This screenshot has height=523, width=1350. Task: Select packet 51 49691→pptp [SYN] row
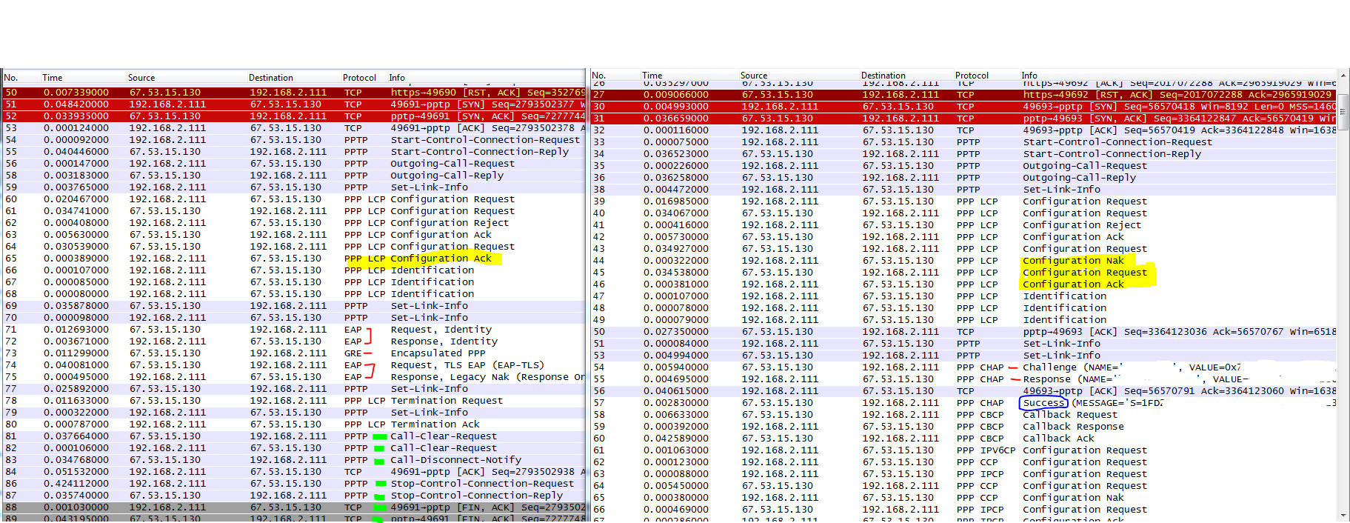(293, 104)
